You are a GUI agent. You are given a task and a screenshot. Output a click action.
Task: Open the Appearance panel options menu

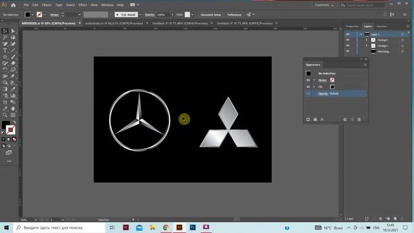click(365, 65)
